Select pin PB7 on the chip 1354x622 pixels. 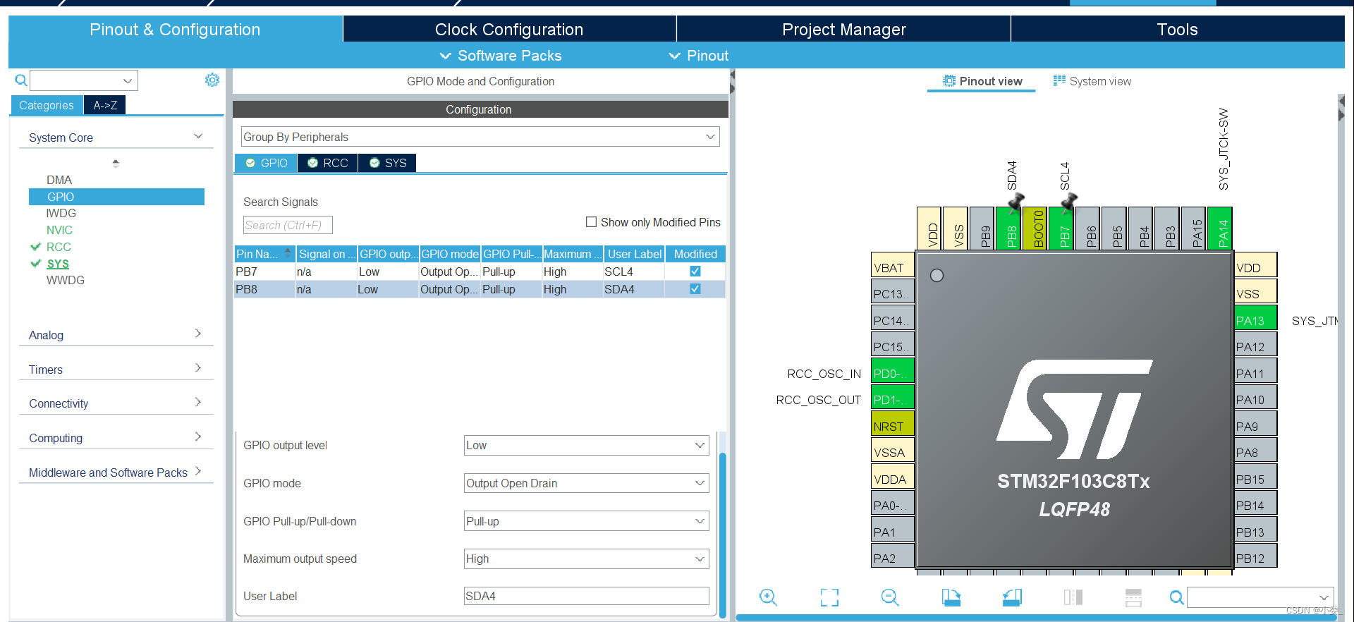1061,228
